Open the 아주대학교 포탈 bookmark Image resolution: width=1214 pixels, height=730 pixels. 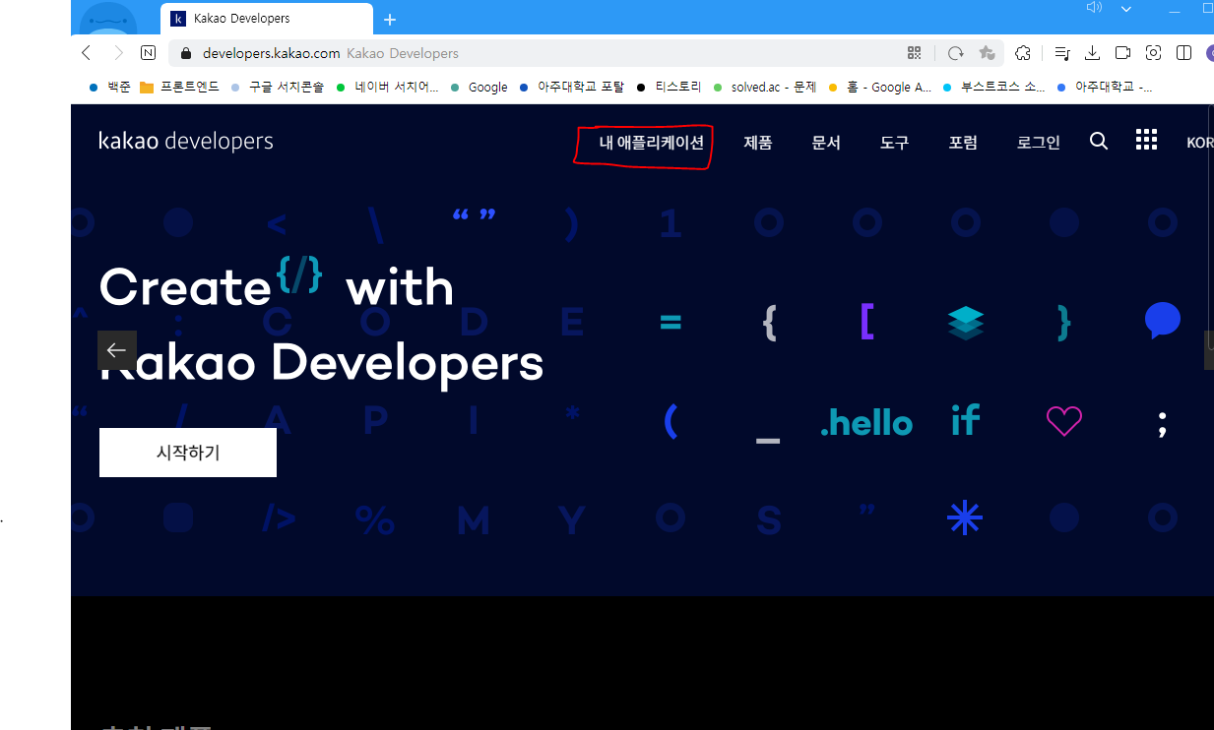point(571,87)
